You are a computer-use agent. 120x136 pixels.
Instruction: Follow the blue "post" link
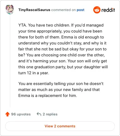coord(80,10)
